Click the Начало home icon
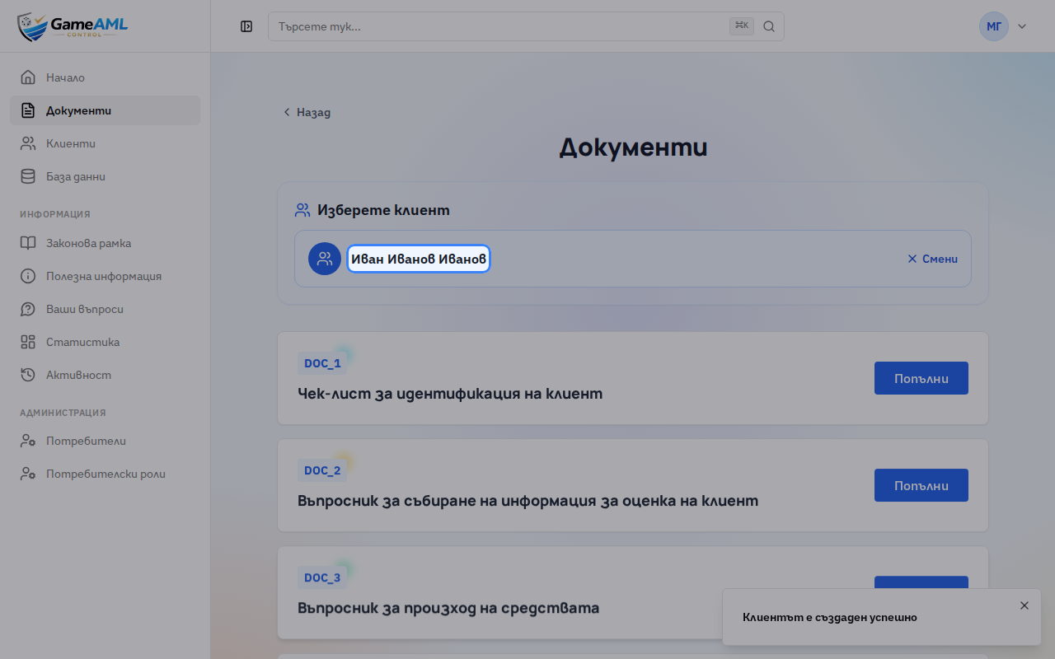 28,77
